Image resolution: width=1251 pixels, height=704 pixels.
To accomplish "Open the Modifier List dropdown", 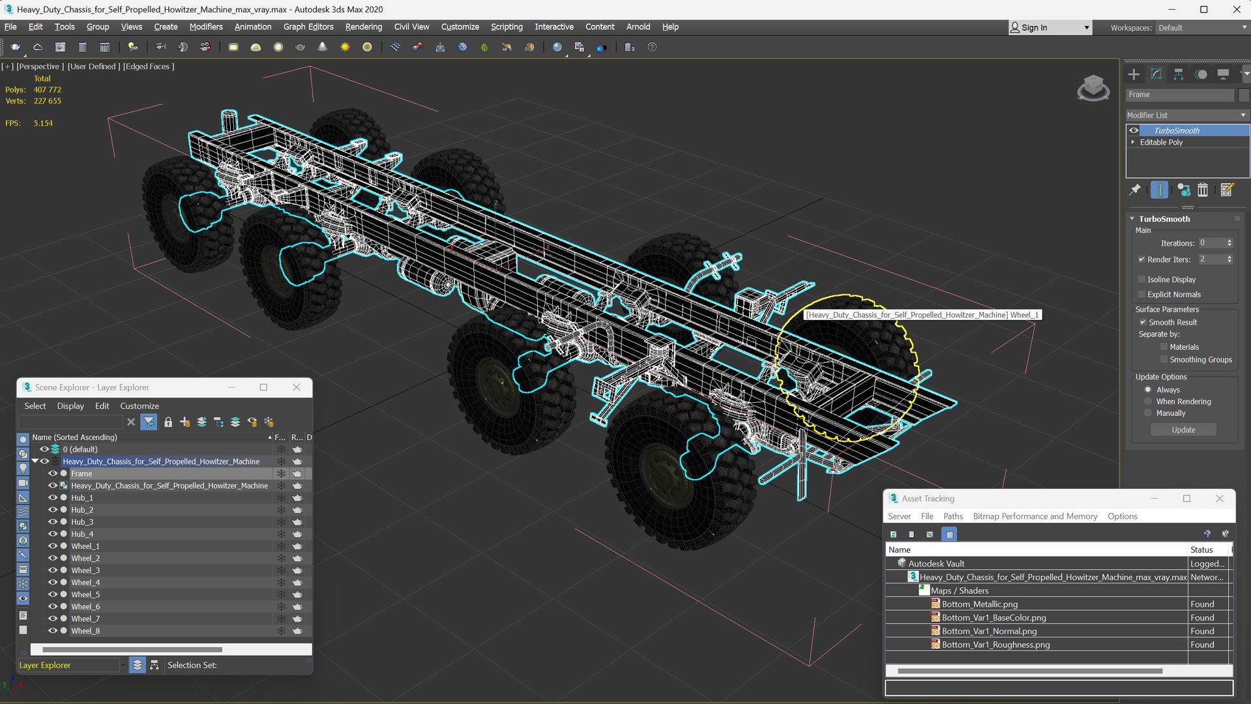I will point(1187,115).
